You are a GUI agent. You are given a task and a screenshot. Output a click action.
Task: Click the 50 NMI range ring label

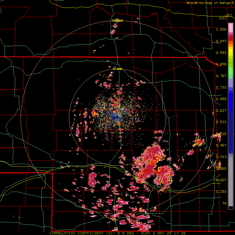pyautogui.click(x=117, y=69)
